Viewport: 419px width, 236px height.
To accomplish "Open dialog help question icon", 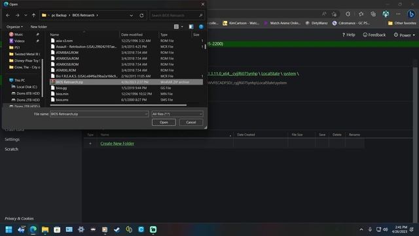I will (x=201, y=26).
